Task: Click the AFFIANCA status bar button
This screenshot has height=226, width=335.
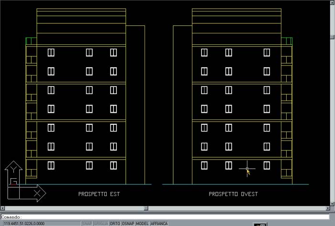Action: pos(159,223)
